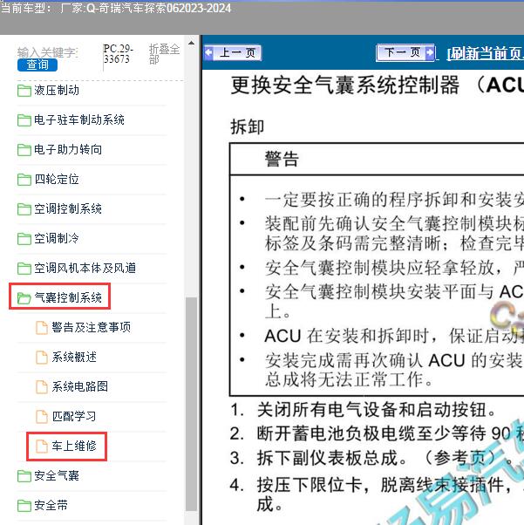Click the folder icon beside 空调制冷

(24, 238)
